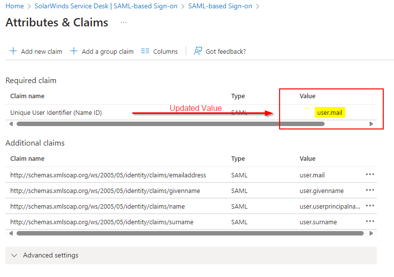Go to Home breadcrumb link
Screen dimensions: 394x277
coord(15,6)
